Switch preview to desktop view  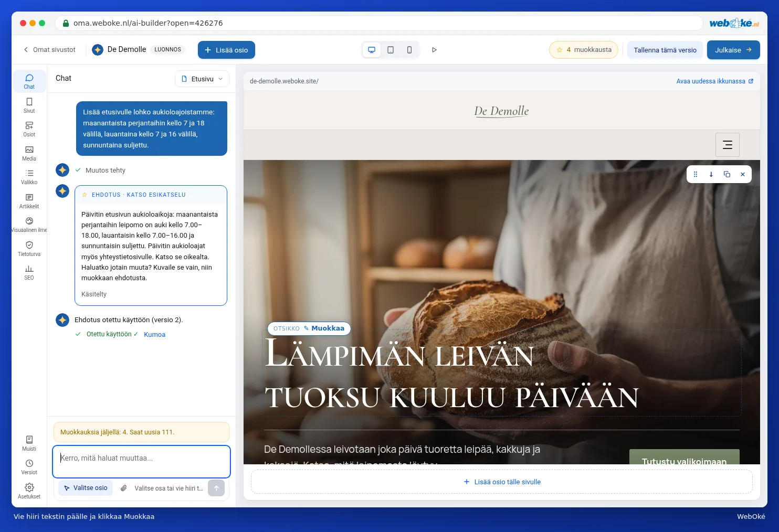click(372, 50)
